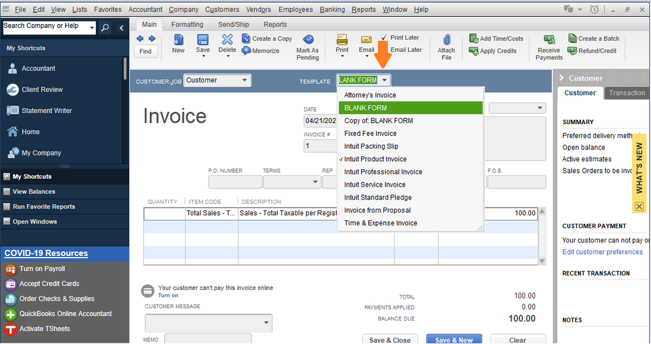Open the Send/Ship tab
Screen dimensions: 651x344
(233, 25)
